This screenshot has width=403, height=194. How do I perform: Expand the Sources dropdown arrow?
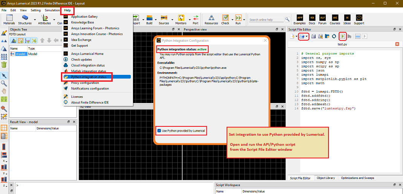coord(172,19)
